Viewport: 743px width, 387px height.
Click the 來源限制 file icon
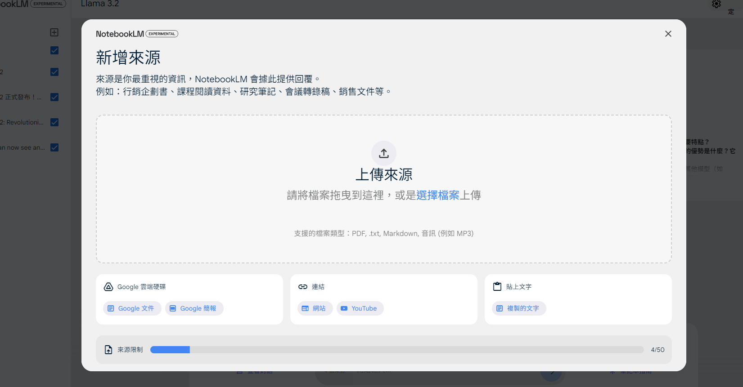point(108,350)
